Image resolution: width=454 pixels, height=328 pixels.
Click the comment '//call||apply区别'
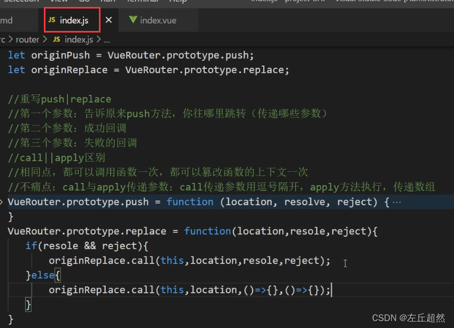(57, 158)
